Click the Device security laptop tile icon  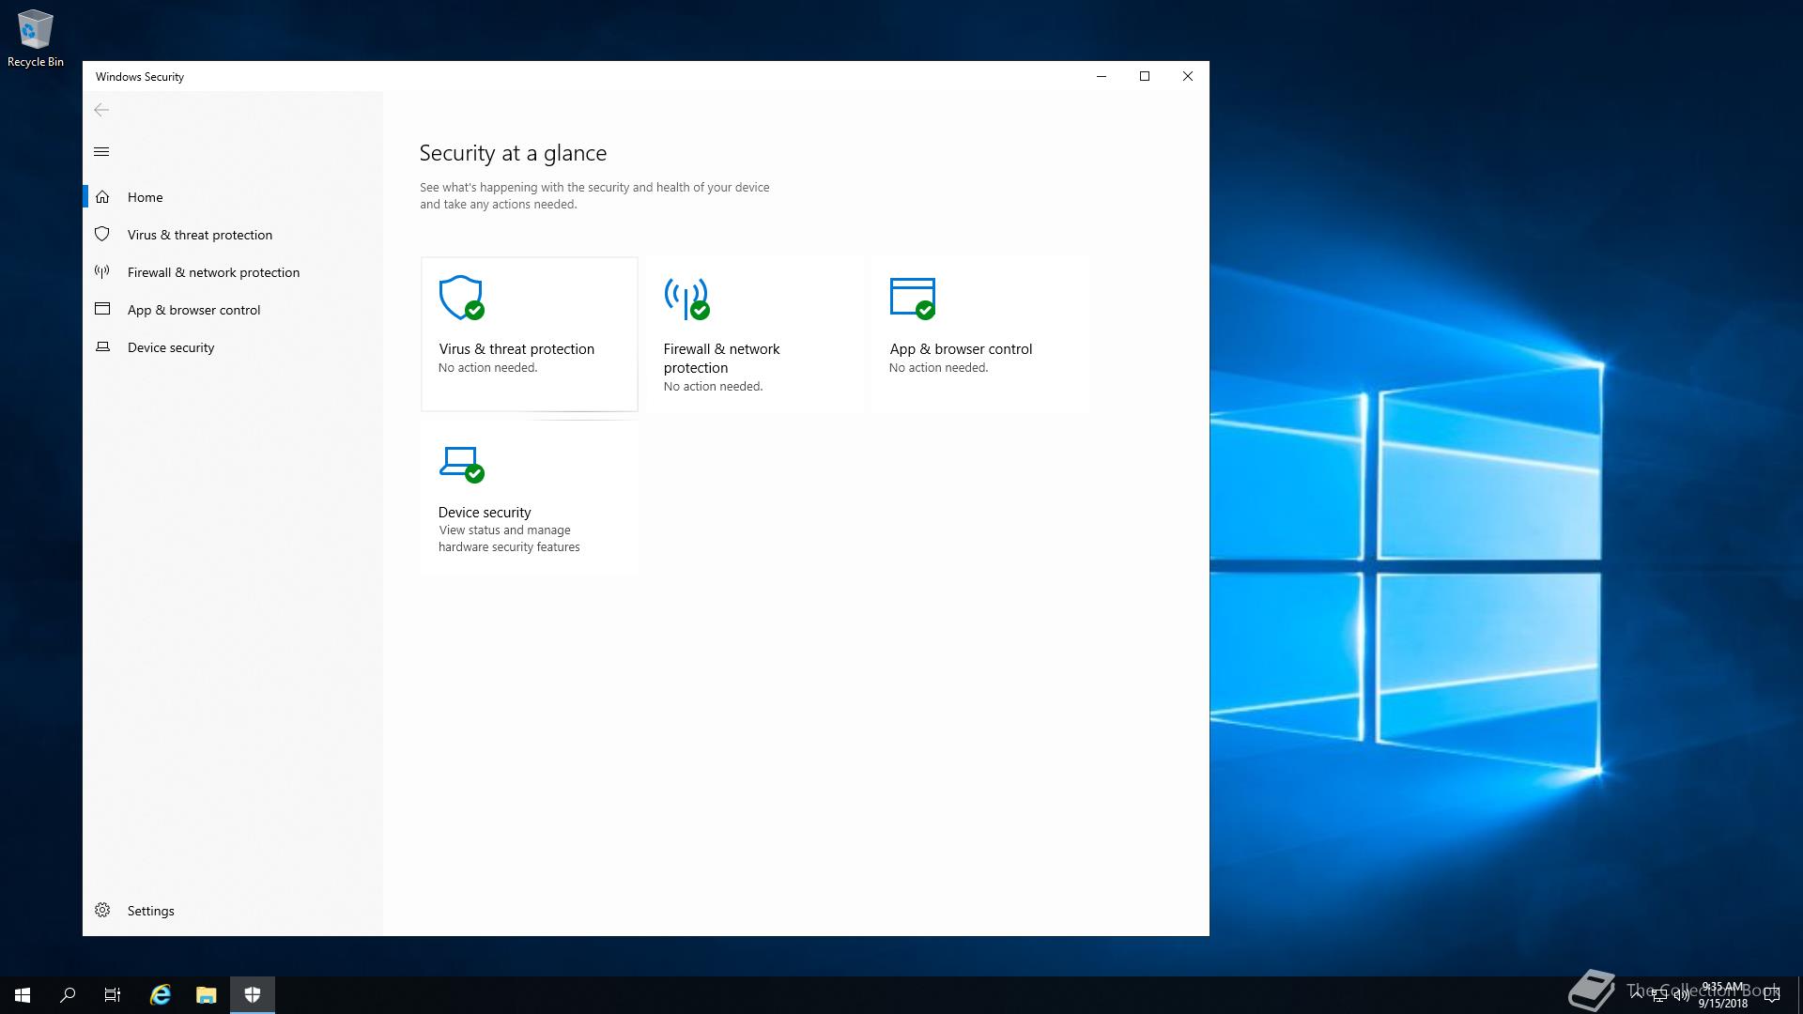[x=460, y=463]
